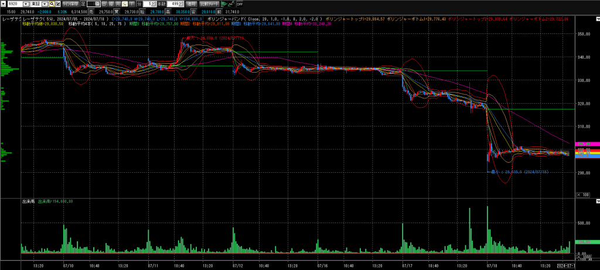Click the checklist icon beside the search icon
The image size is (600, 270).
pos(58,4)
